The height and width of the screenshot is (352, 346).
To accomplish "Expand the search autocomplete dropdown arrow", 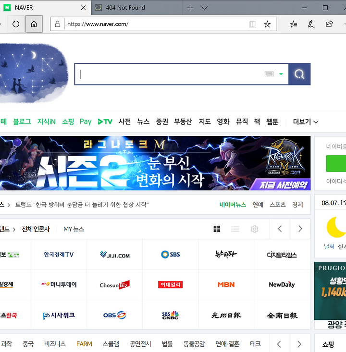I will (281, 74).
